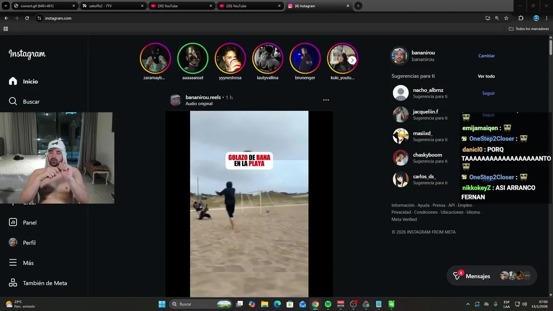View zaramayb story
Viewport: 553px width, 311px height.
click(156, 58)
